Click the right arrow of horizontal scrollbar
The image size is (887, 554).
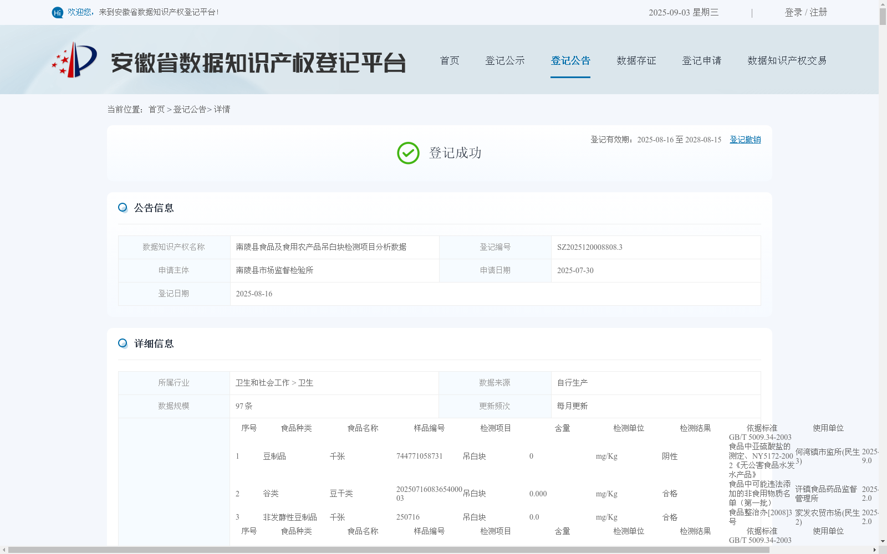[875, 550]
